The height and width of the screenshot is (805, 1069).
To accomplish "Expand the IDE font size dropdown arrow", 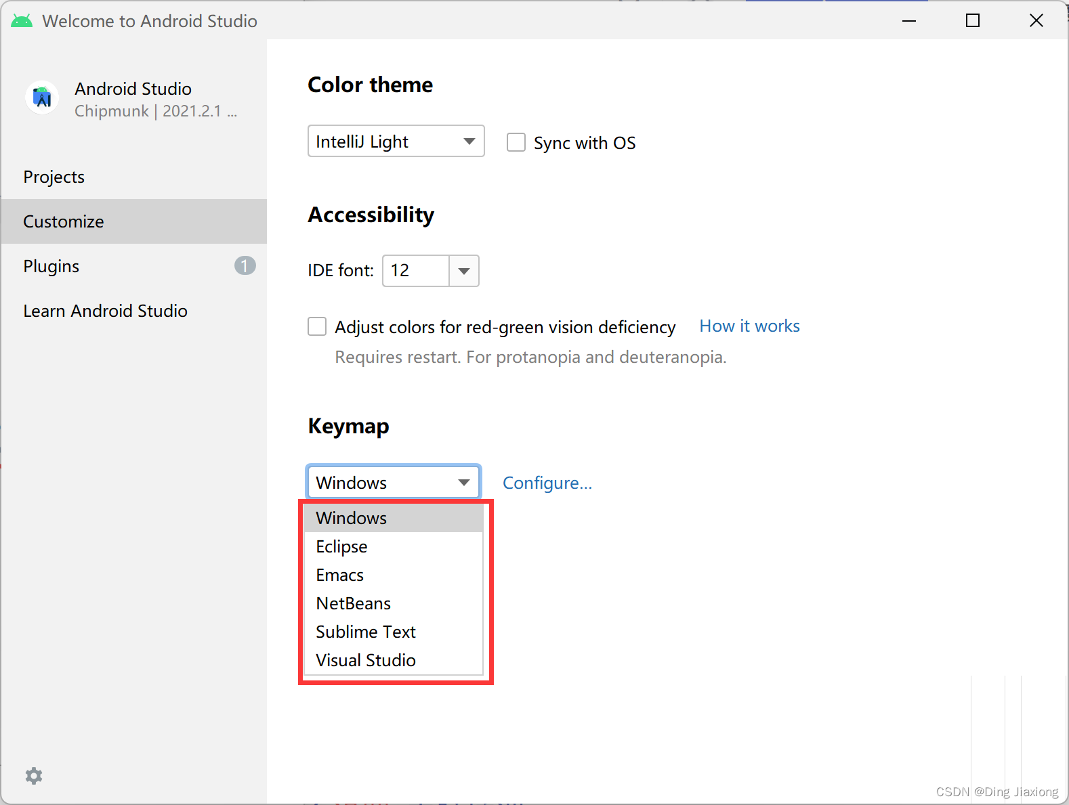I will (x=464, y=271).
